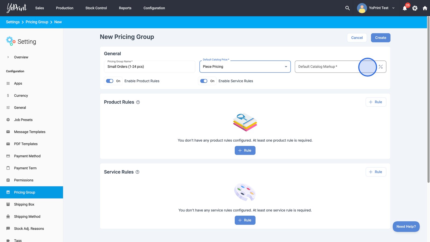Open the Stock Control menu
Image resolution: width=430 pixels, height=242 pixels.
click(96, 8)
